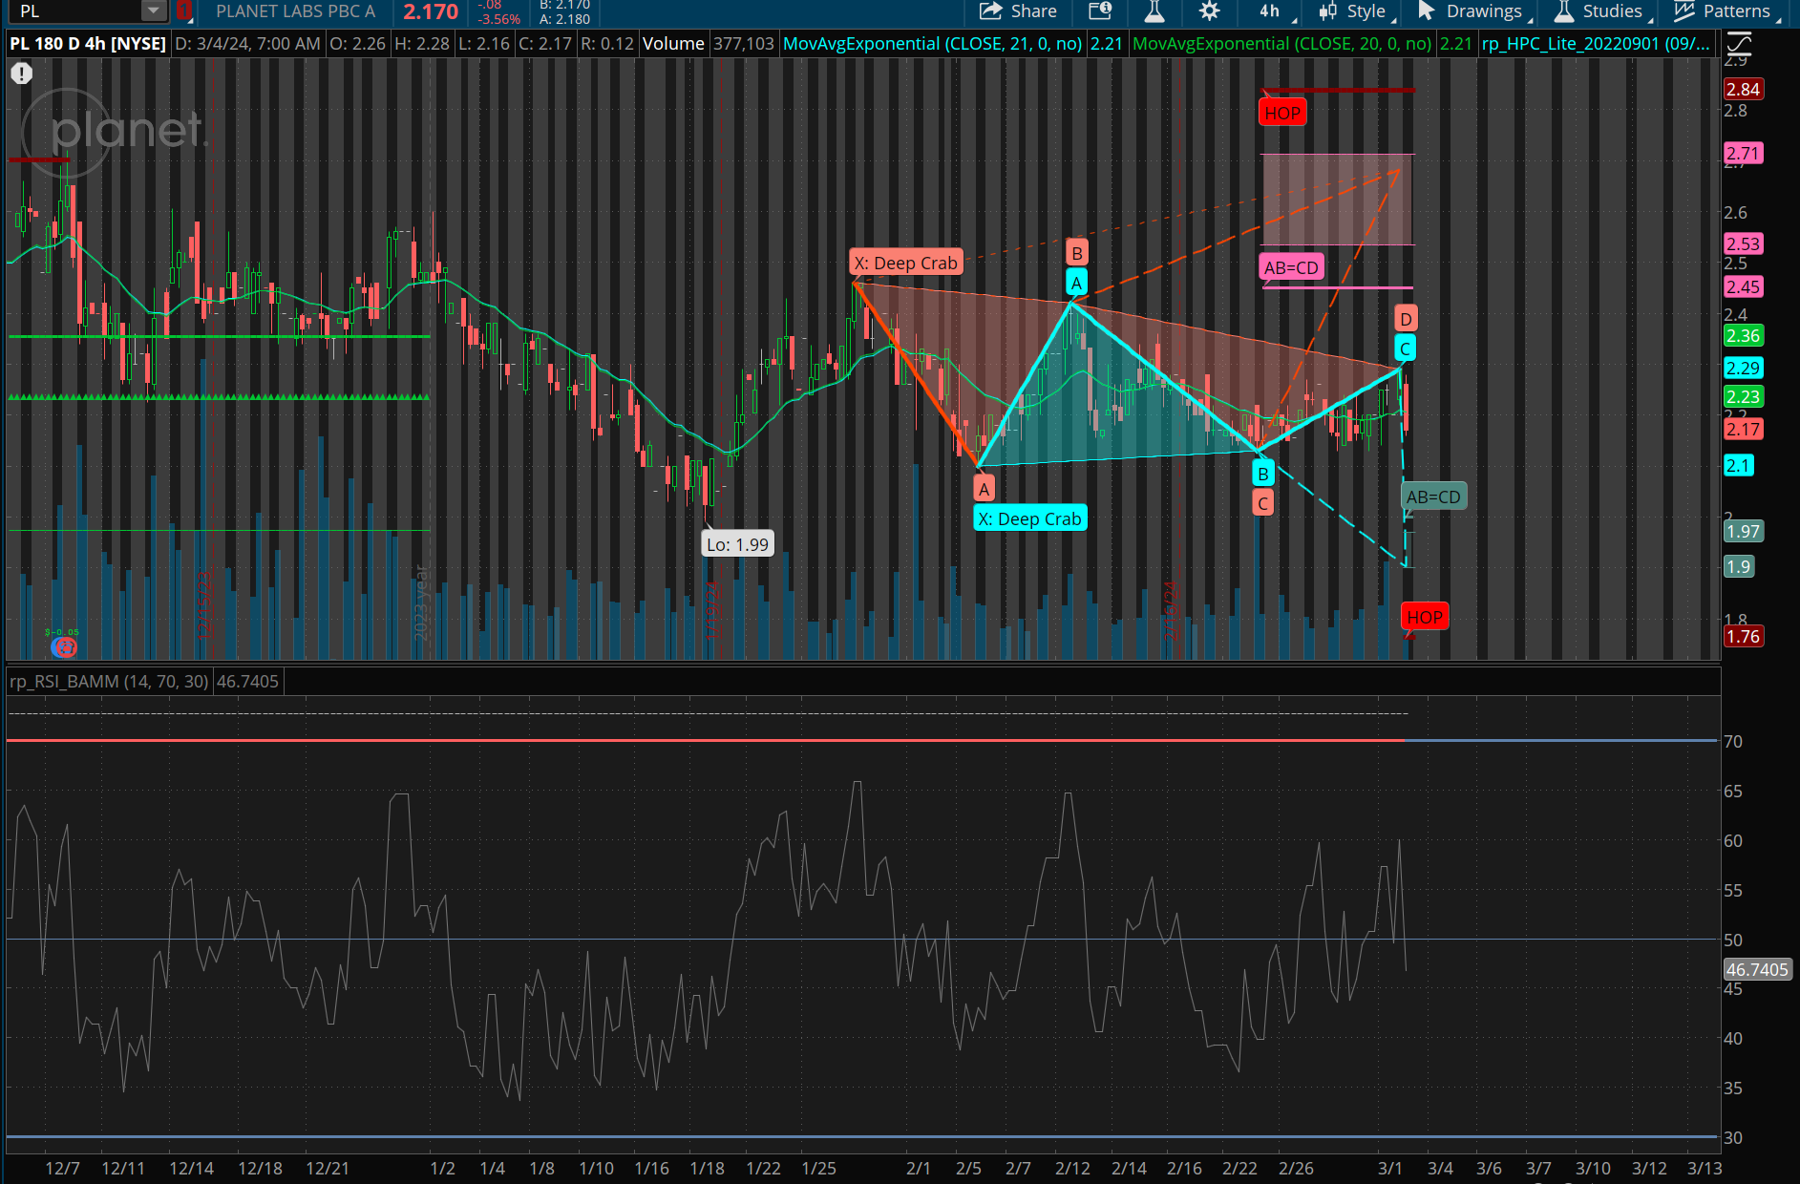The image size is (1800, 1184).
Task: Click the orange D point label
Action: [1406, 319]
